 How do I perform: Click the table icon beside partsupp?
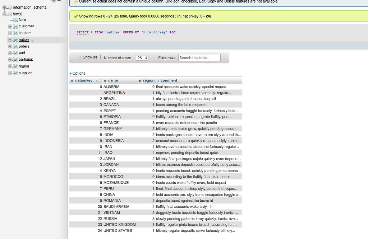point(16,59)
